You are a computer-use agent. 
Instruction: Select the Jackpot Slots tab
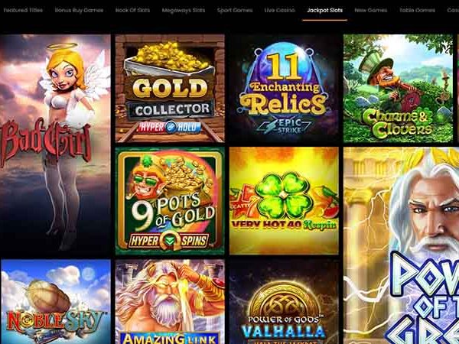point(324,11)
